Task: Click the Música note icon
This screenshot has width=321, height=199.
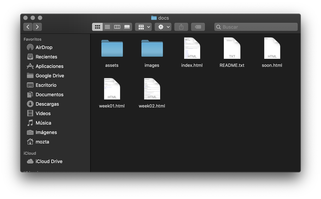Action: (x=30, y=123)
